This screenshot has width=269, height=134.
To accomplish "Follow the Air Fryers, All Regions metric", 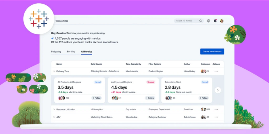I will (150, 98).
